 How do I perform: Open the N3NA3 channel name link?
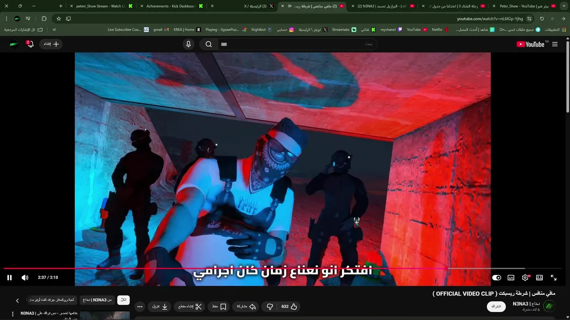[526, 304]
